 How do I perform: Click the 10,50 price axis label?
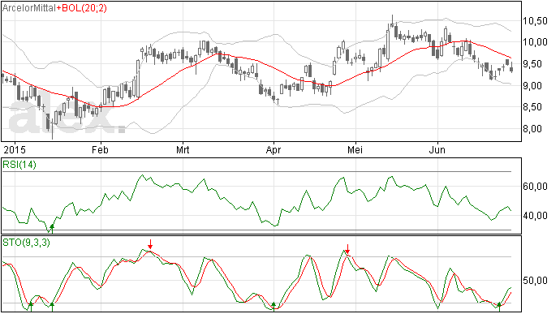pos(535,21)
